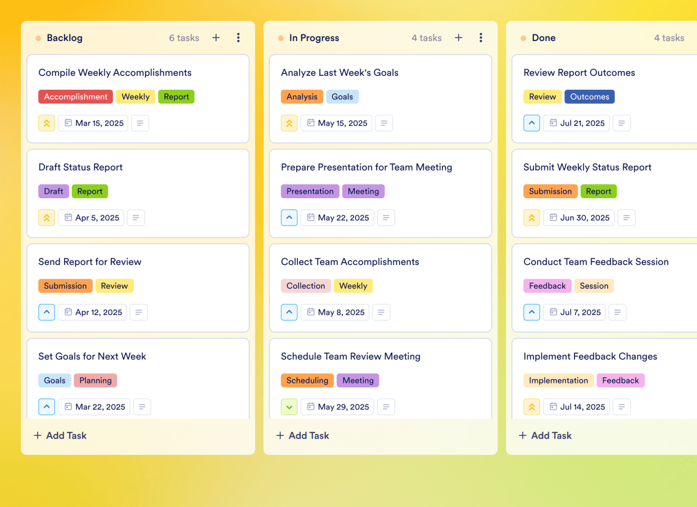The image size is (697, 507).
Task: Click Add Task at the bottom of Backlog
Action: click(60, 435)
